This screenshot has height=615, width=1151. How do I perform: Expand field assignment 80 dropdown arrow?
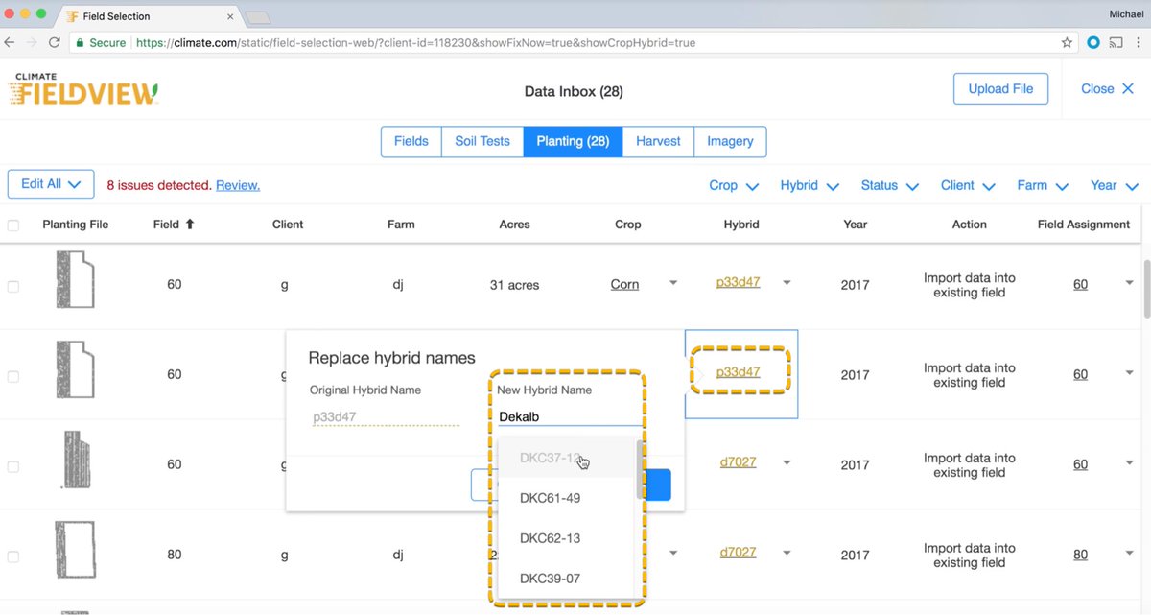click(1129, 554)
